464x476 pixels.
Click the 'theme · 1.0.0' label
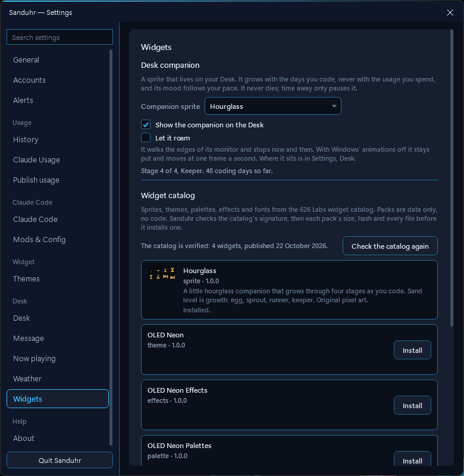click(x=166, y=345)
